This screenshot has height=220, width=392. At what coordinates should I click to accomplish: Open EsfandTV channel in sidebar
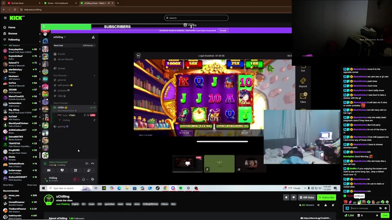click(x=20, y=64)
